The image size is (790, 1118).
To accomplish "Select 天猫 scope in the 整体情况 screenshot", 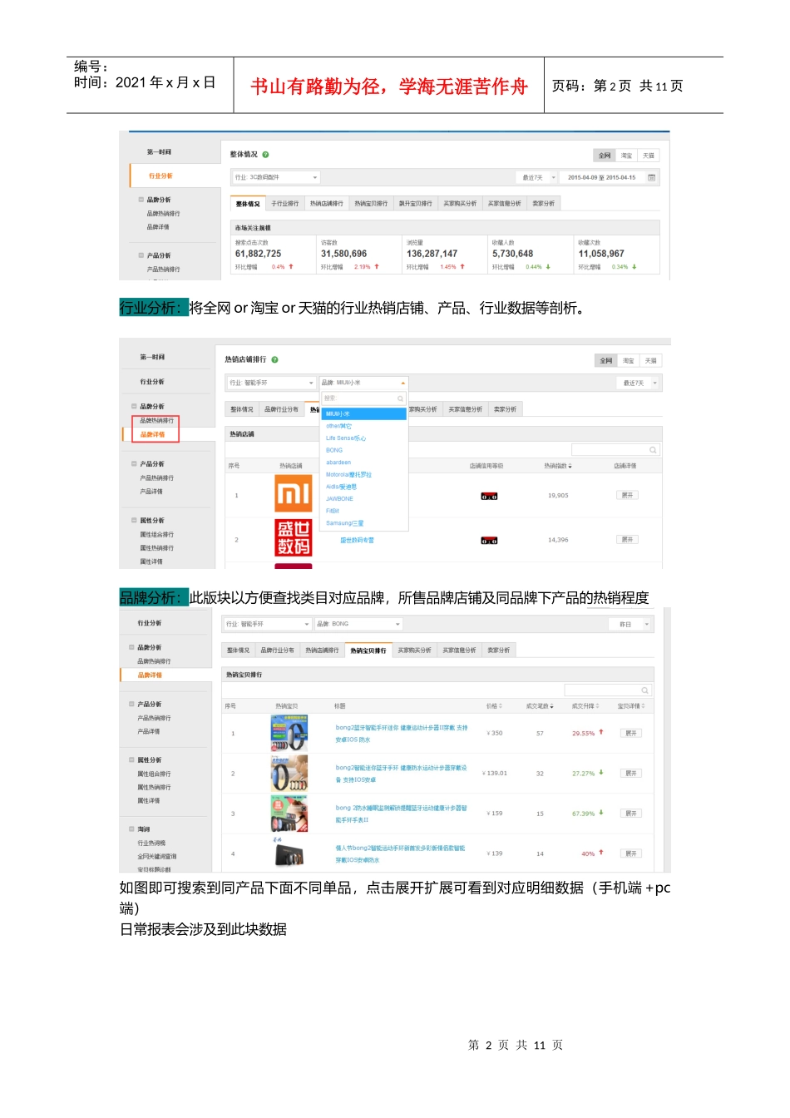I will pos(649,156).
